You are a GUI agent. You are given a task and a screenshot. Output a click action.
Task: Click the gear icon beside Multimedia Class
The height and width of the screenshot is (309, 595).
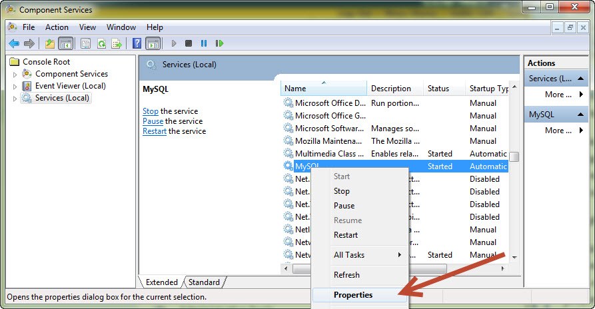(x=289, y=154)
